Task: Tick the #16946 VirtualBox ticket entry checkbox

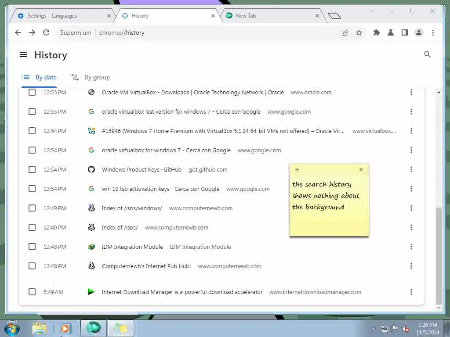Action: 32,131
